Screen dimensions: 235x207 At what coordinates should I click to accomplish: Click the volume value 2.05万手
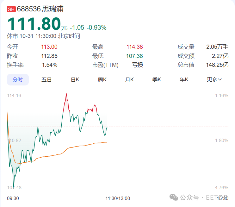pyautogui.click(x=217, y=47)
